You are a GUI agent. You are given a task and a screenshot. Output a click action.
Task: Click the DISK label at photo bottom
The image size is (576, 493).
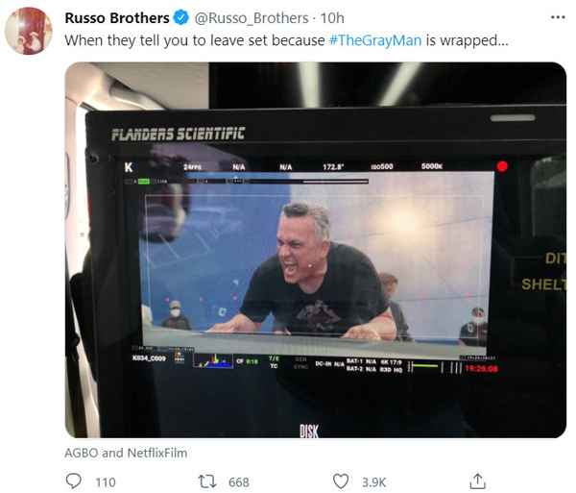click(x=309, y=431)
